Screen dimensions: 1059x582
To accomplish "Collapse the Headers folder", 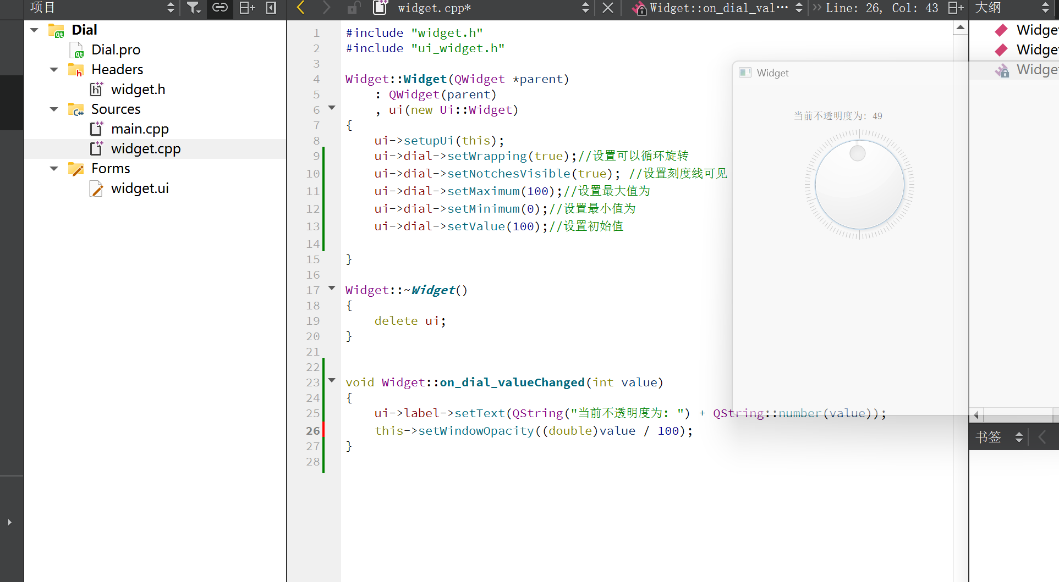I will point(54,69).
